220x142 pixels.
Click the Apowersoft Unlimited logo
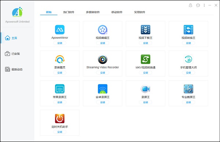click(17, 12)
